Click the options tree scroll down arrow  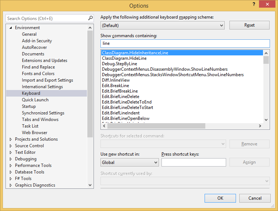90,185
